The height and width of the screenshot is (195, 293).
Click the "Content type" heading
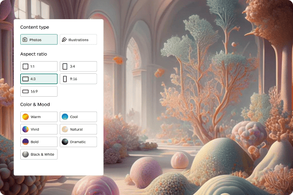[35, 27]
